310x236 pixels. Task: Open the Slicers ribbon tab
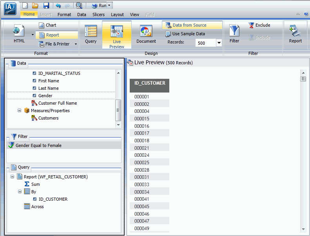pyautogui.click(x=98, y=15)
